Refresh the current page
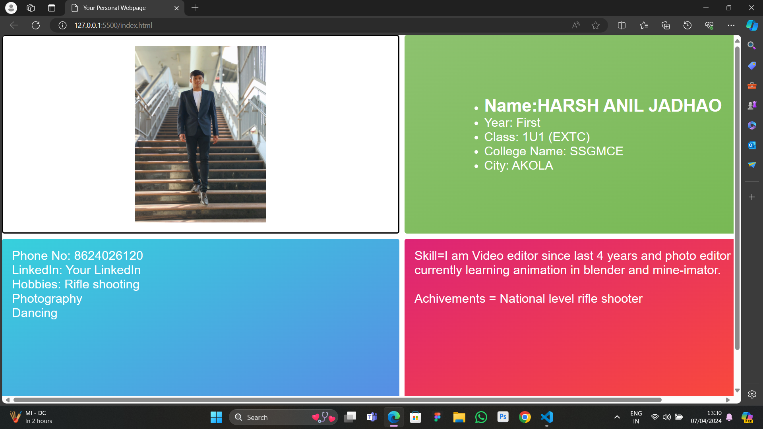 point(36,25)
